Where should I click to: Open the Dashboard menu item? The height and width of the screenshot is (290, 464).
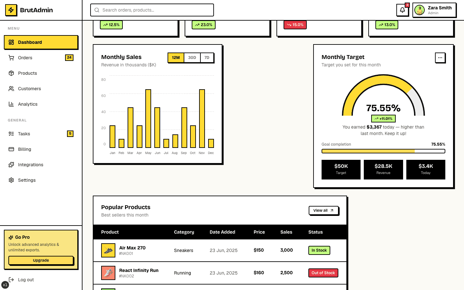coord(41,42)
